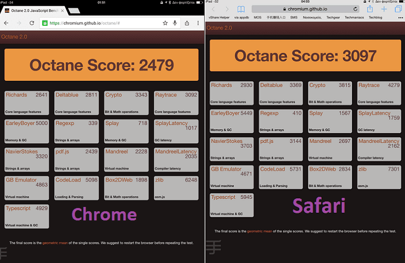Open the Techblog bookmark in Safari
The width and height of the screenshot is (405, 263).
(375, 18)
